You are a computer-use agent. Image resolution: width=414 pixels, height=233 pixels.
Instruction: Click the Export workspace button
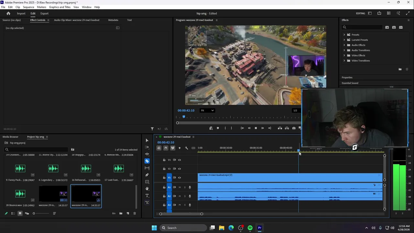(44, 13)
